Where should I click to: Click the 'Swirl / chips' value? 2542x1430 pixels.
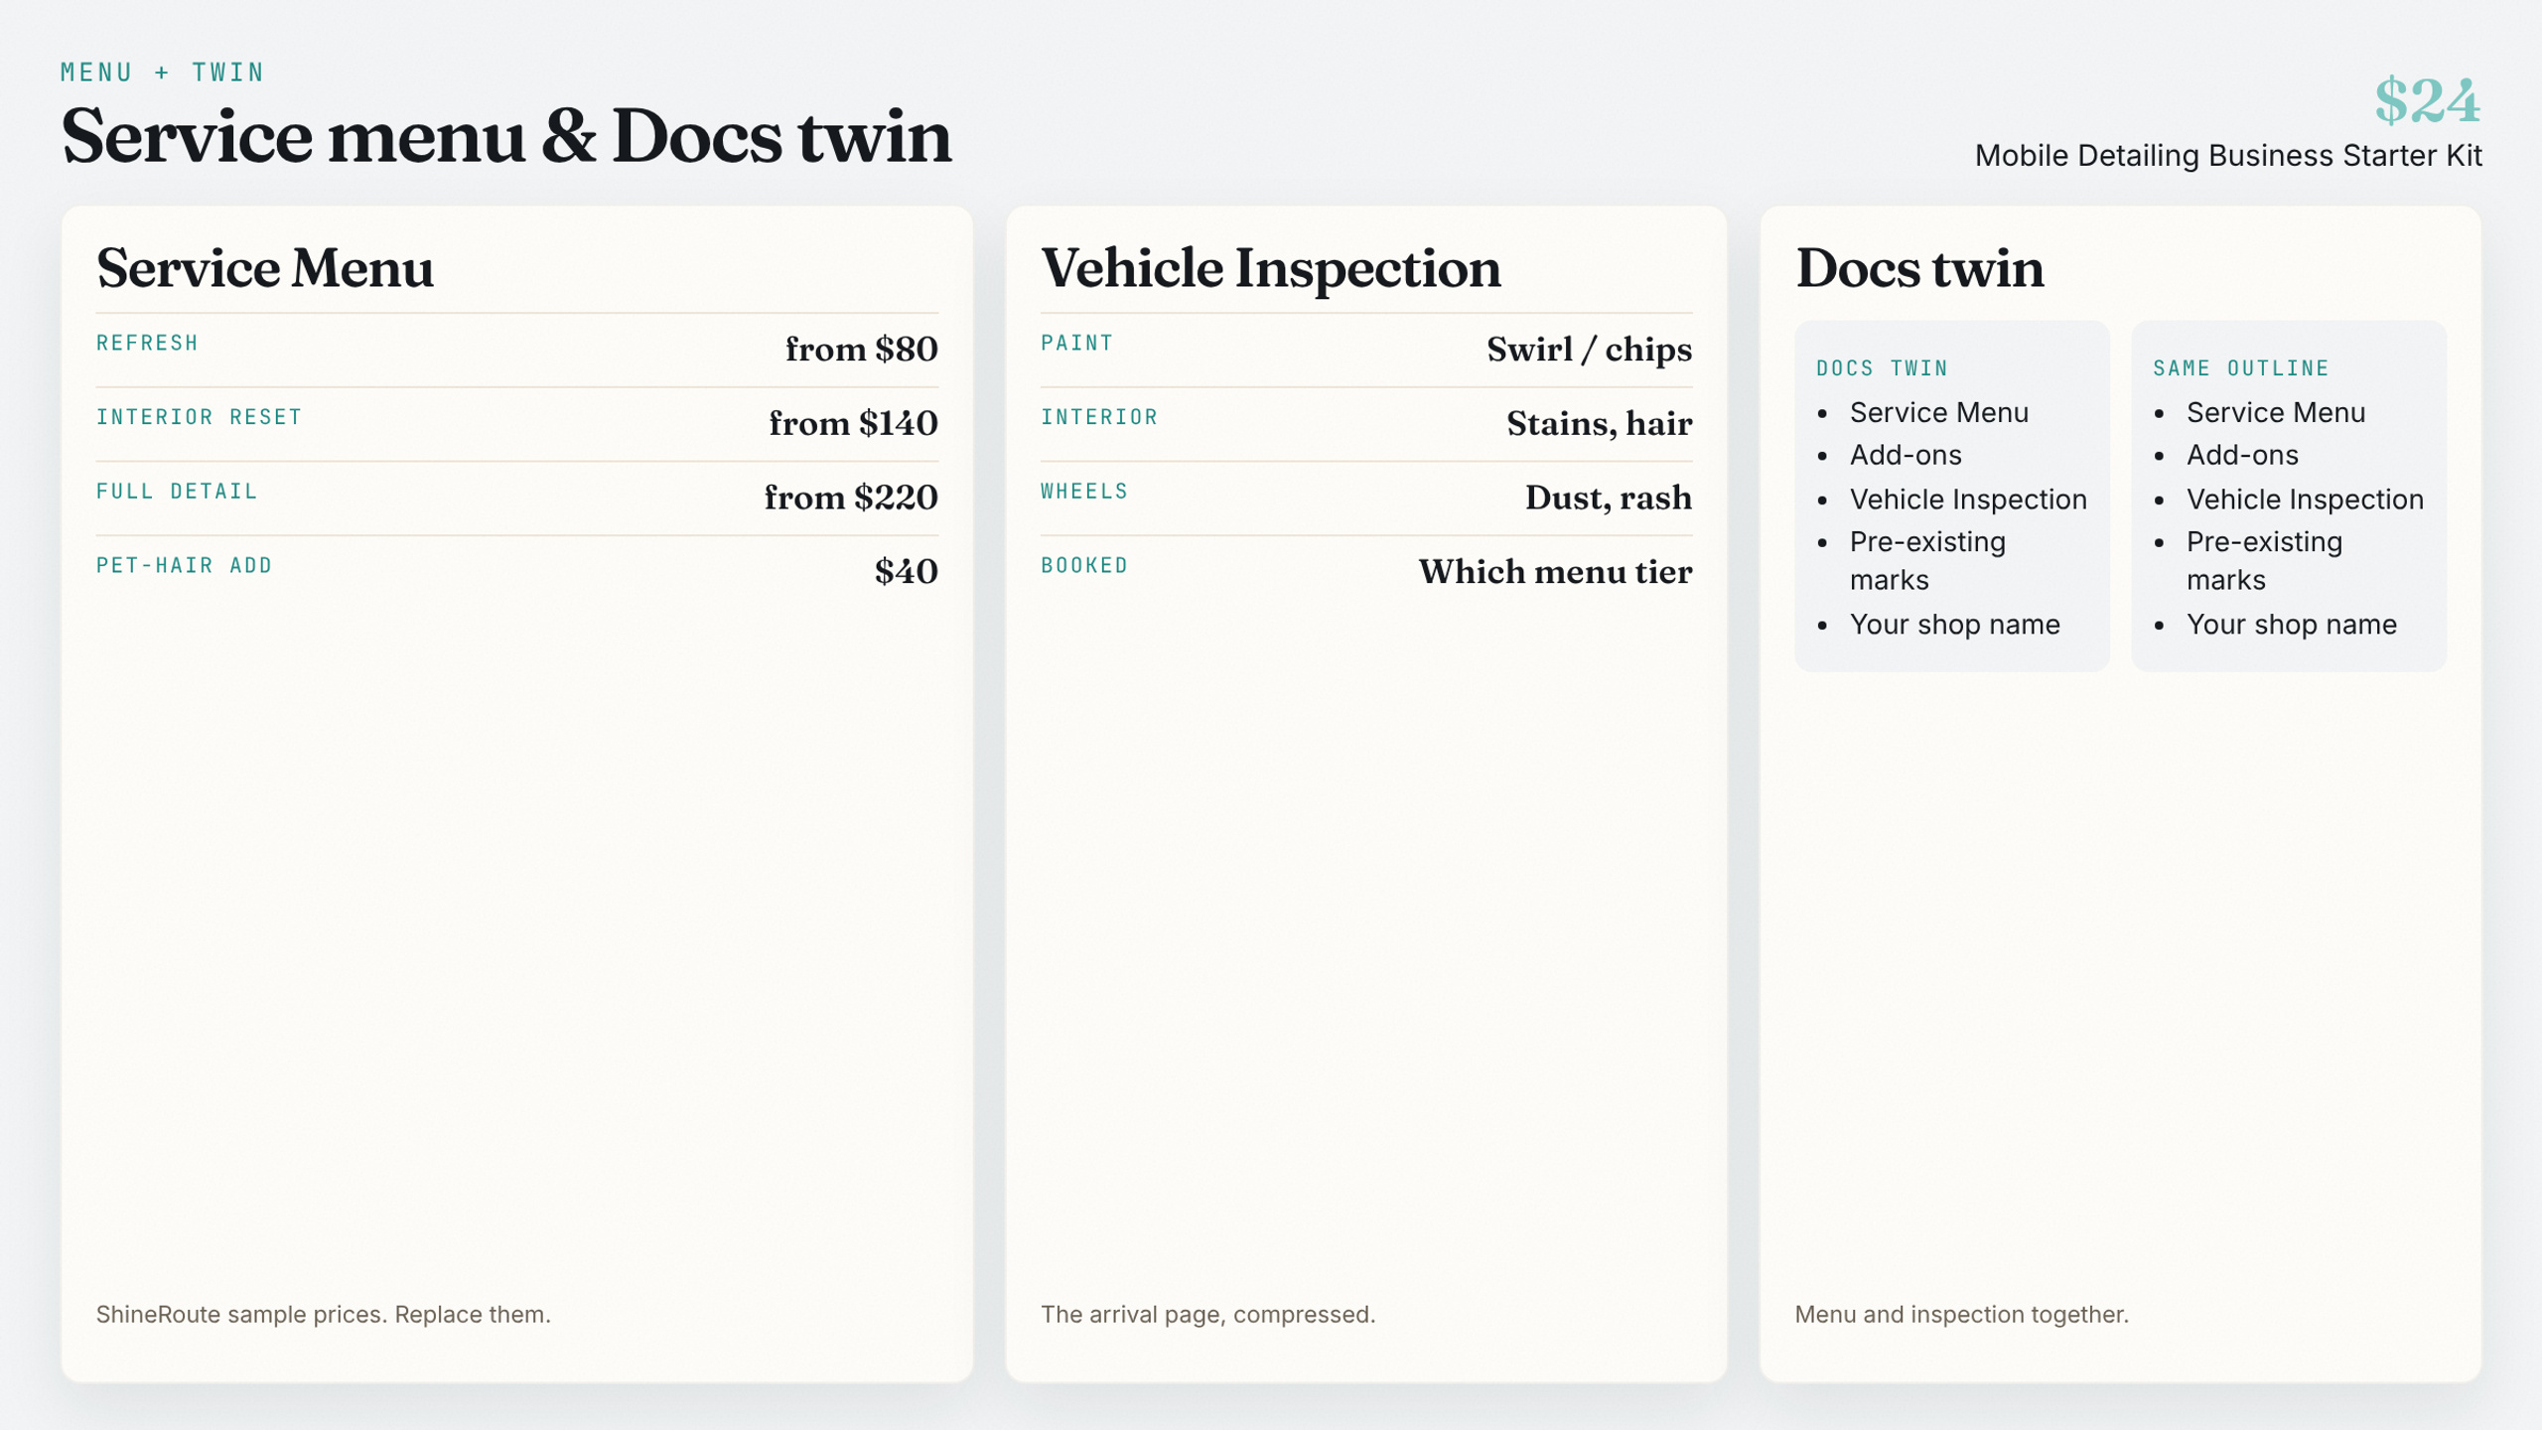point(1589,350)
